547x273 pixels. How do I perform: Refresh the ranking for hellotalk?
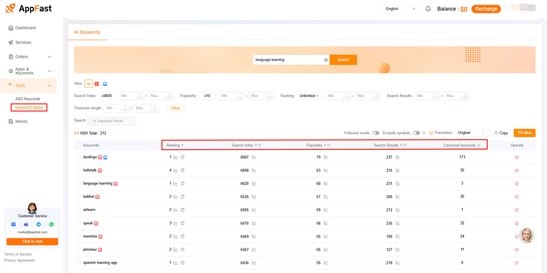[182, 170]
